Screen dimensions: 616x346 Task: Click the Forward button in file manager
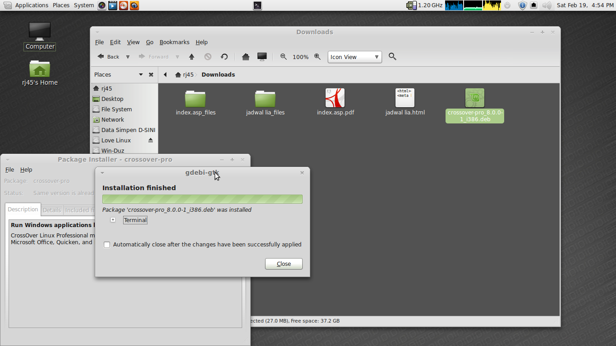coord(153,57)
